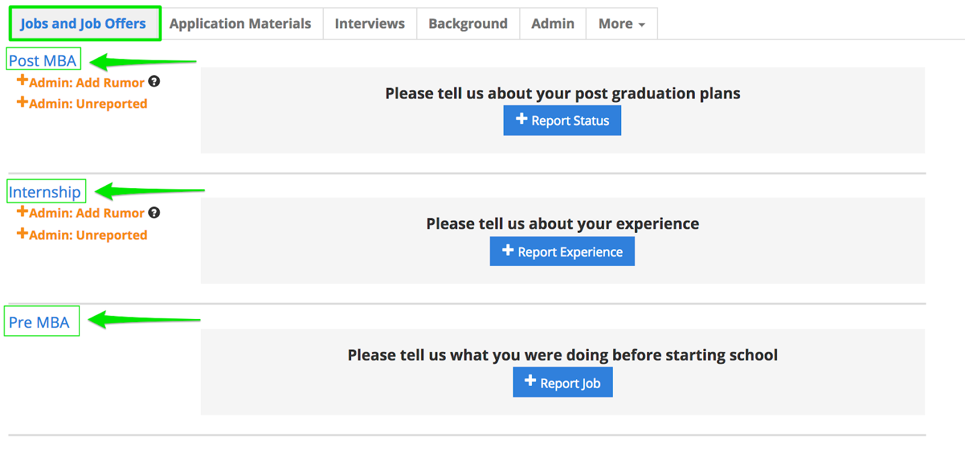The width and height of the screenshot is (965, 474).
Task: Click help icon beside Post MBA Add Rumor
Action: point(154,81)
